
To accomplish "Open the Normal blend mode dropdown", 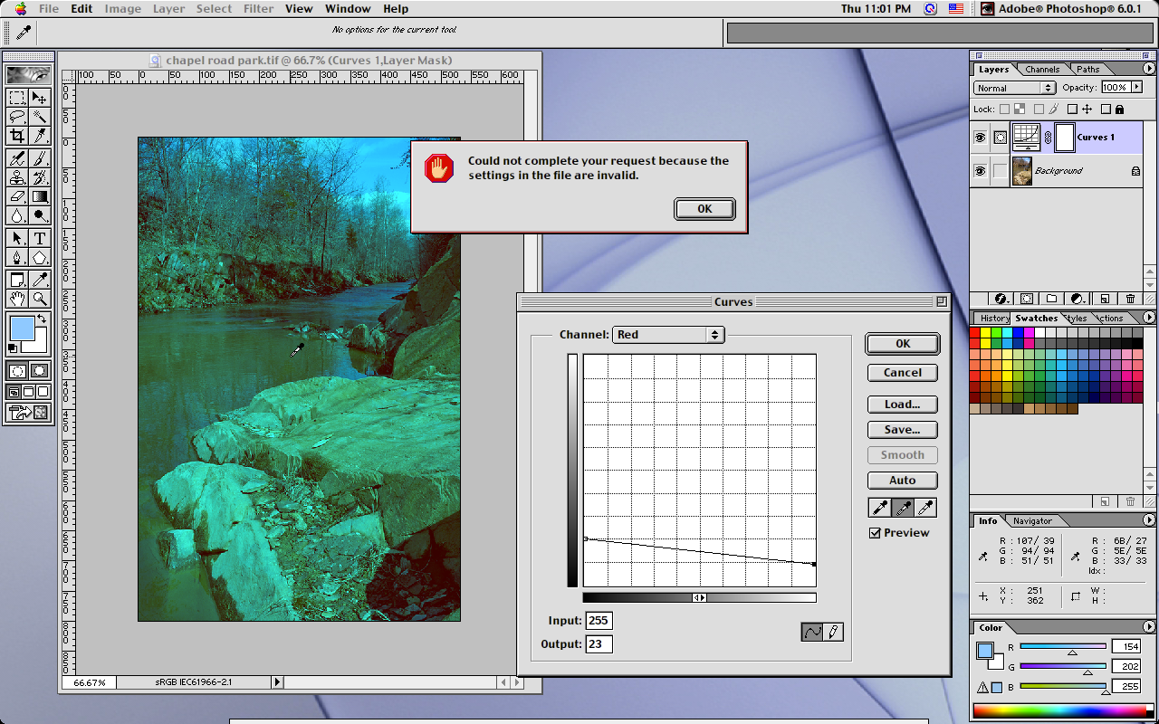I will point(1014,88).
